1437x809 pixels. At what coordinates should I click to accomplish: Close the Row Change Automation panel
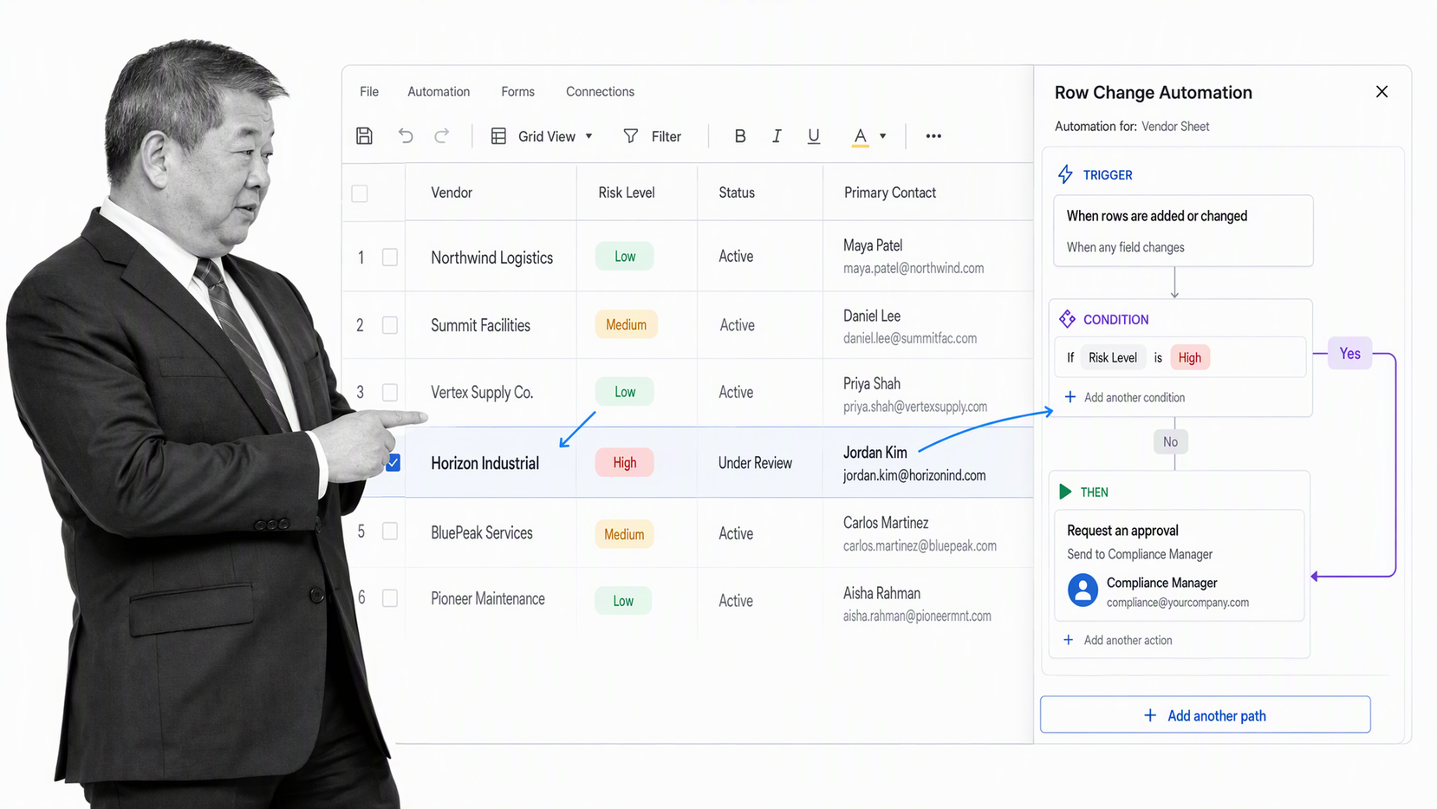coord(1382,92)
